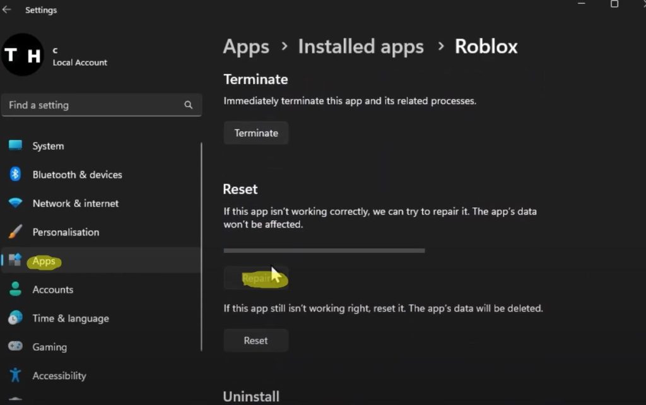Click the search magnifier icon
Viewport: 646px width, 405px height.
tap(188, 105)
